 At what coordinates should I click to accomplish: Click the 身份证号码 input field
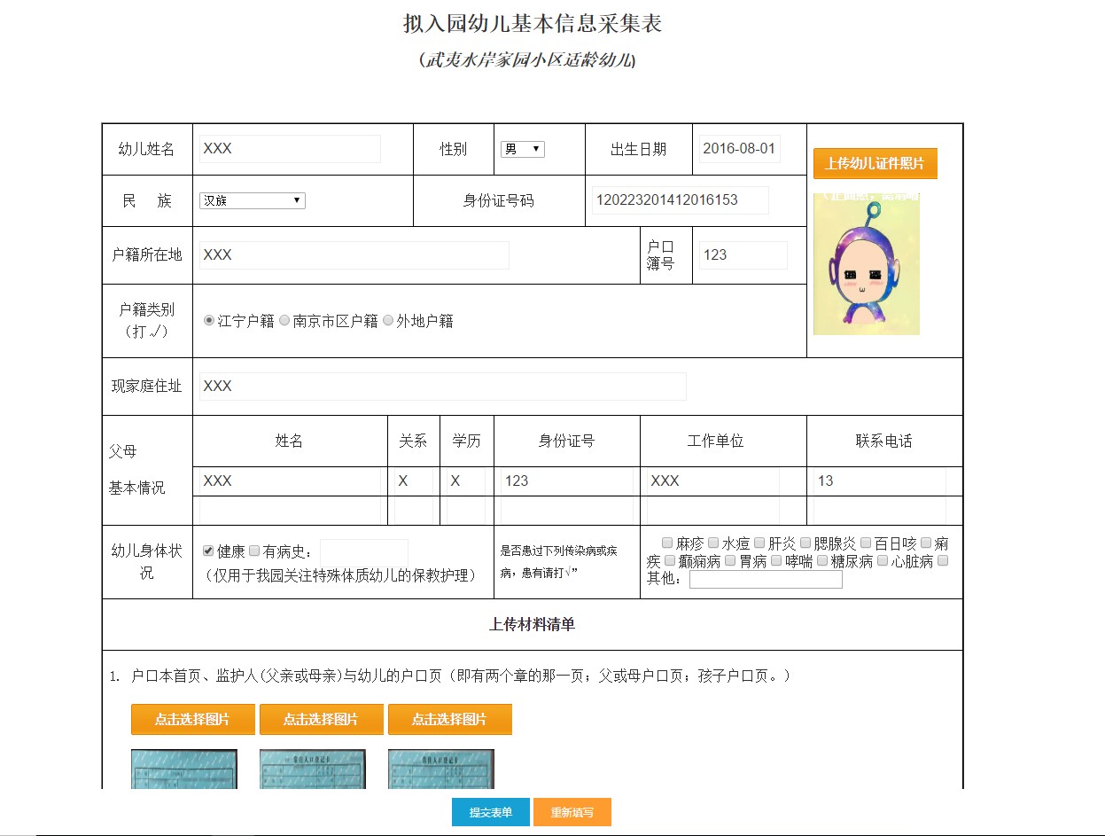680,200
